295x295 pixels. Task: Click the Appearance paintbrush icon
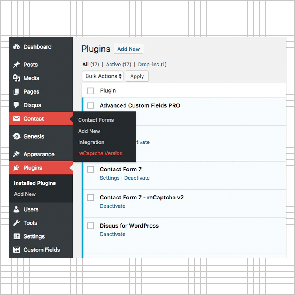pos(16,155)
